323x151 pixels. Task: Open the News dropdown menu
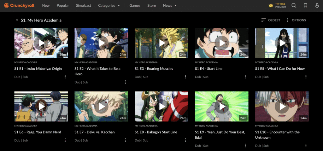[170, 6]
